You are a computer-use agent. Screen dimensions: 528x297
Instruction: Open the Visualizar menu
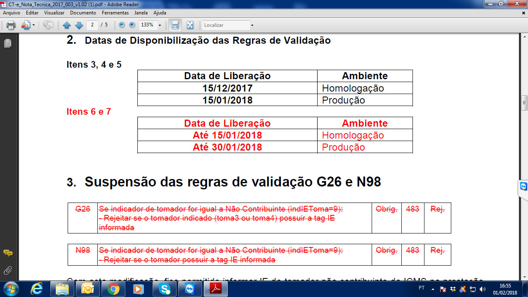(54, 13)
